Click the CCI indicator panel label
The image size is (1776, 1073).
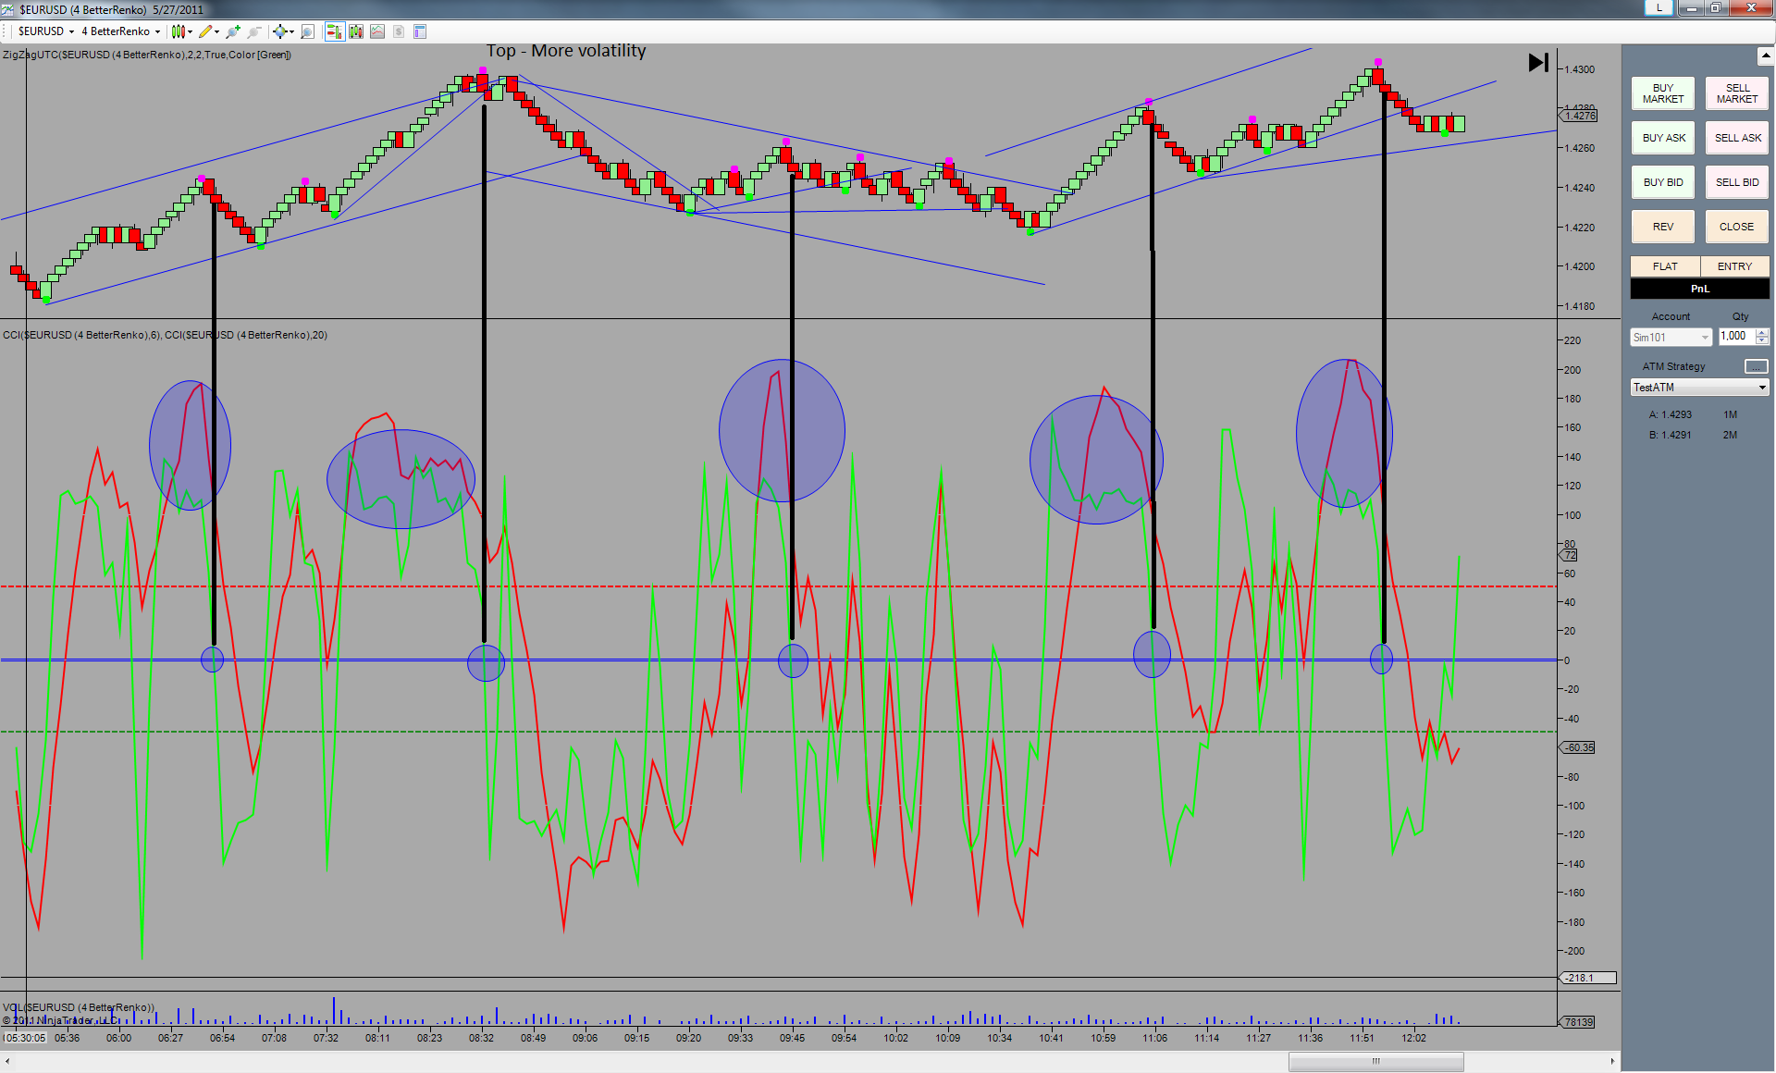[x=165, y=335]
